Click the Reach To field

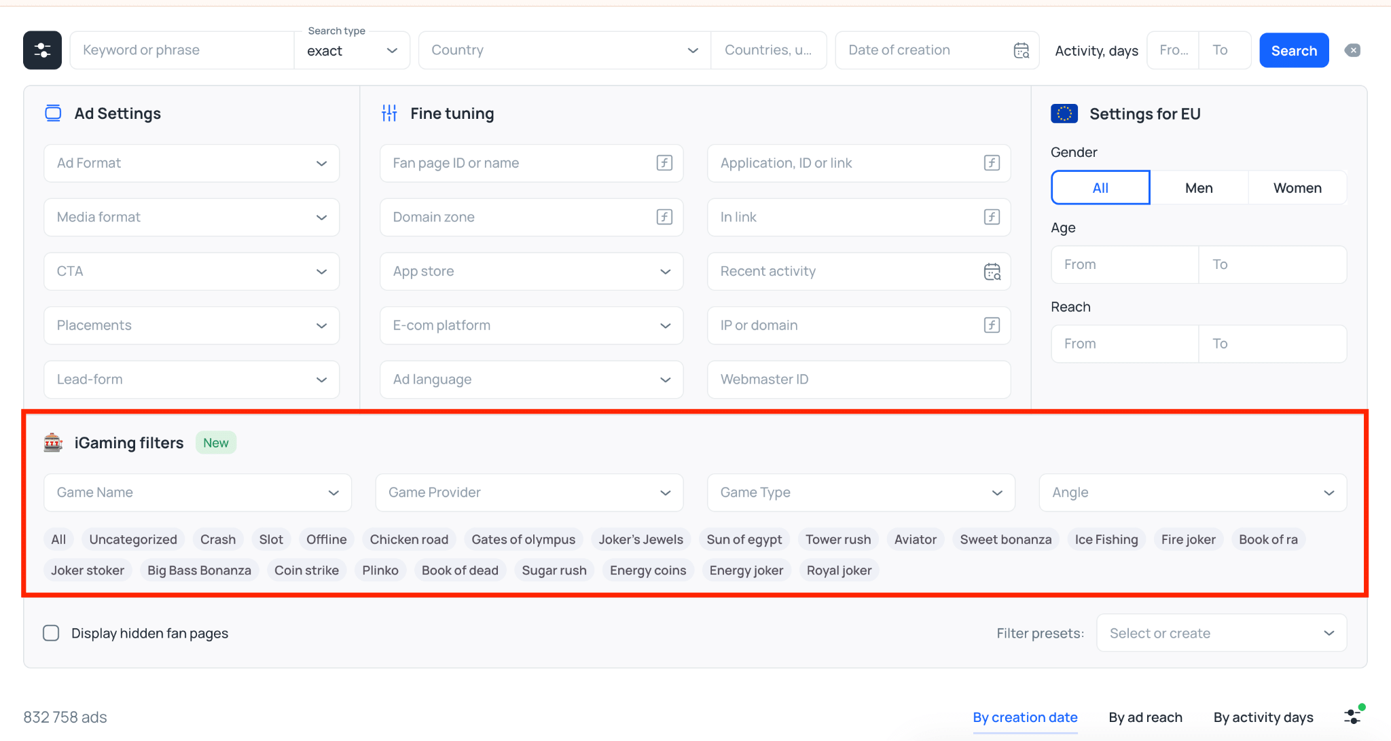click(1273, 344)
